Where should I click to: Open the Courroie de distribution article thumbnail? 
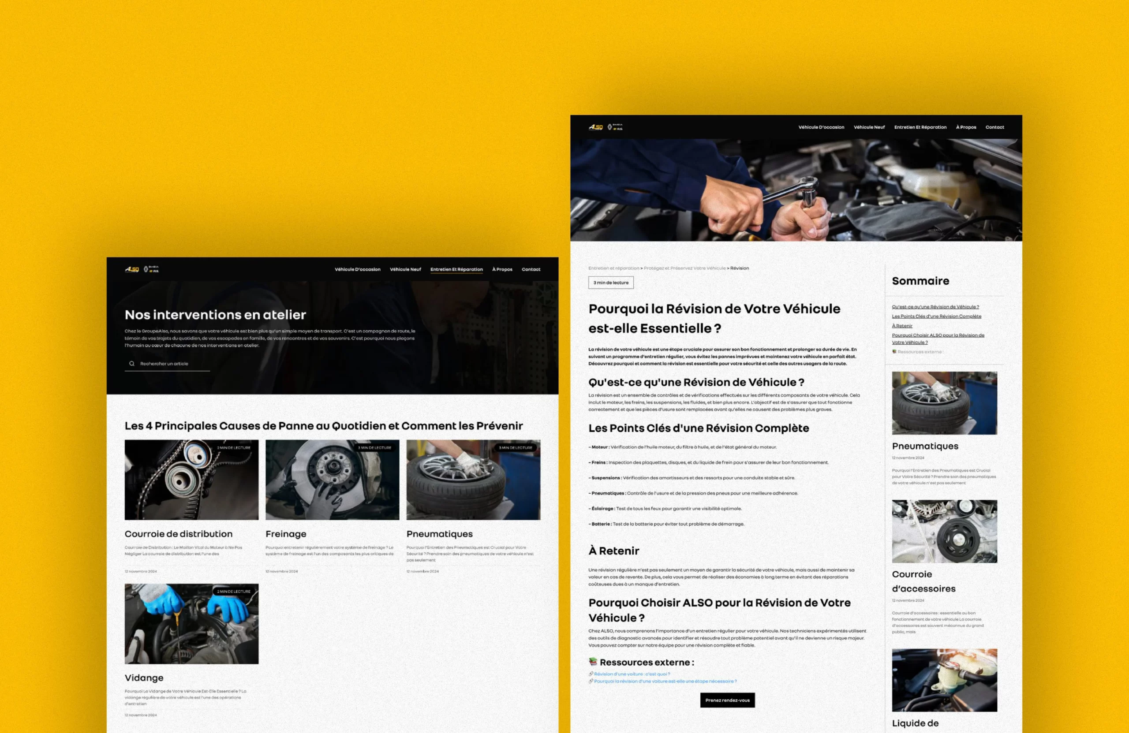pos(191,480)
